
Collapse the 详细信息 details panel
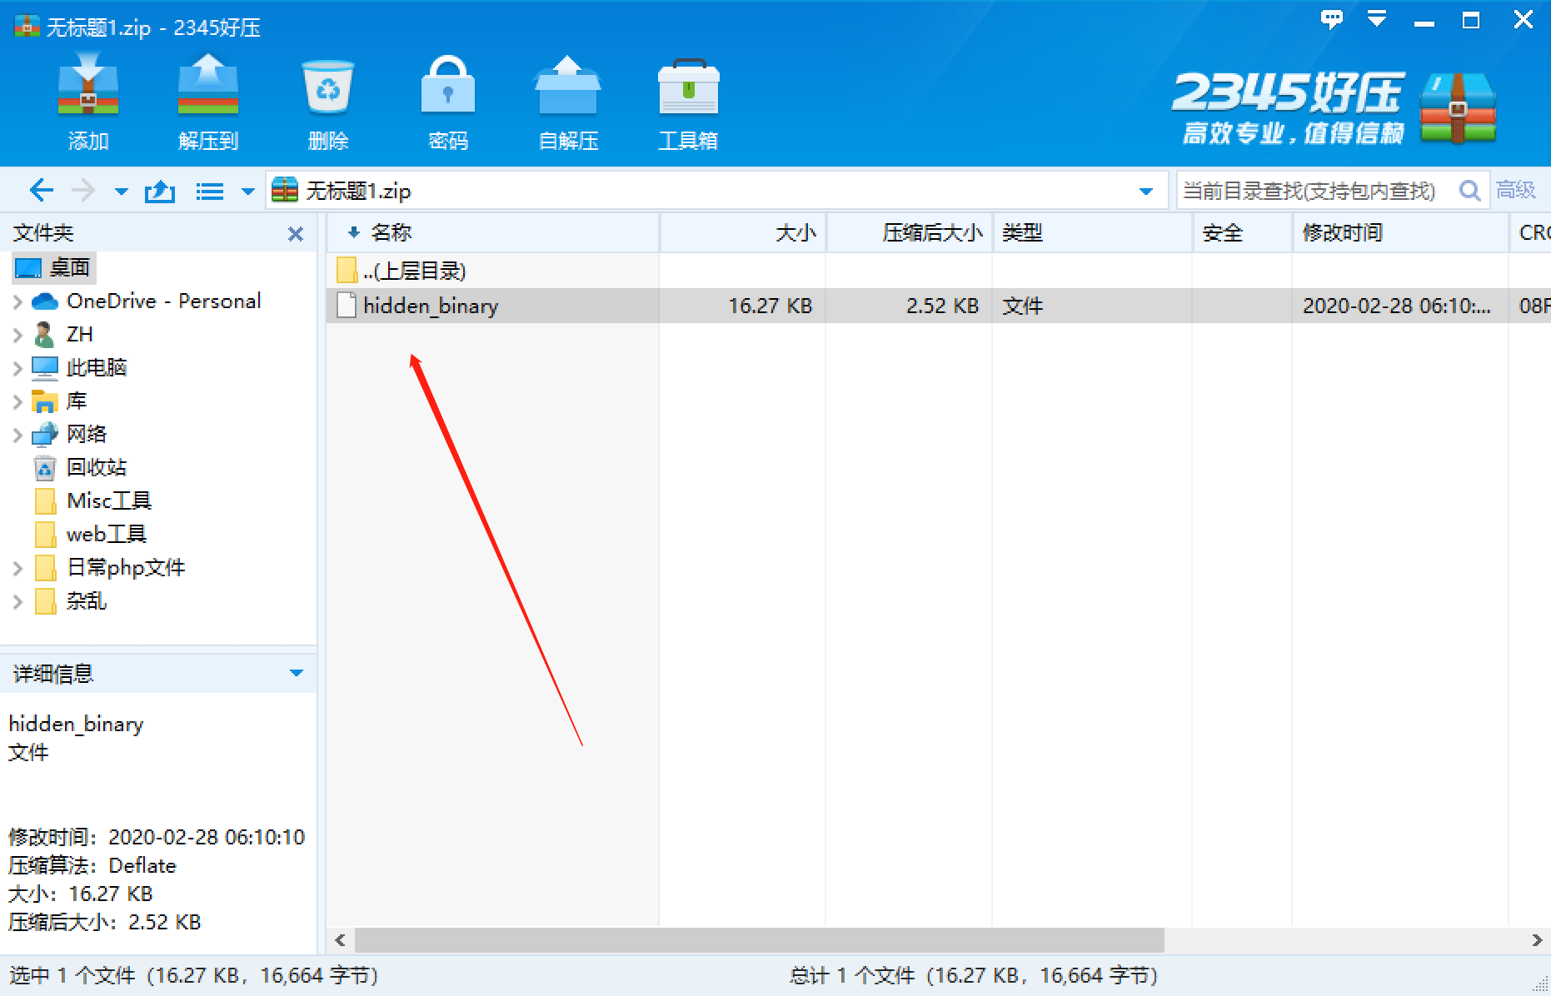pos(296,672)
